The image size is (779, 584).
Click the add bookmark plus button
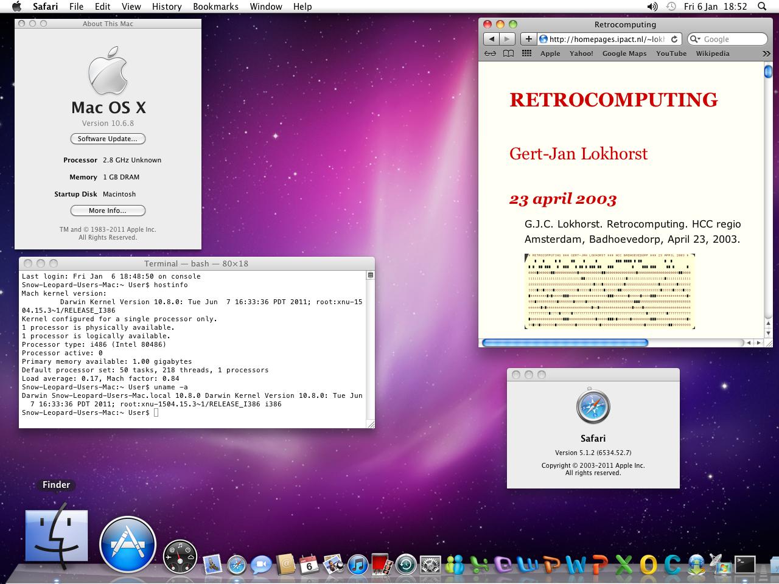tap(528, 39)
